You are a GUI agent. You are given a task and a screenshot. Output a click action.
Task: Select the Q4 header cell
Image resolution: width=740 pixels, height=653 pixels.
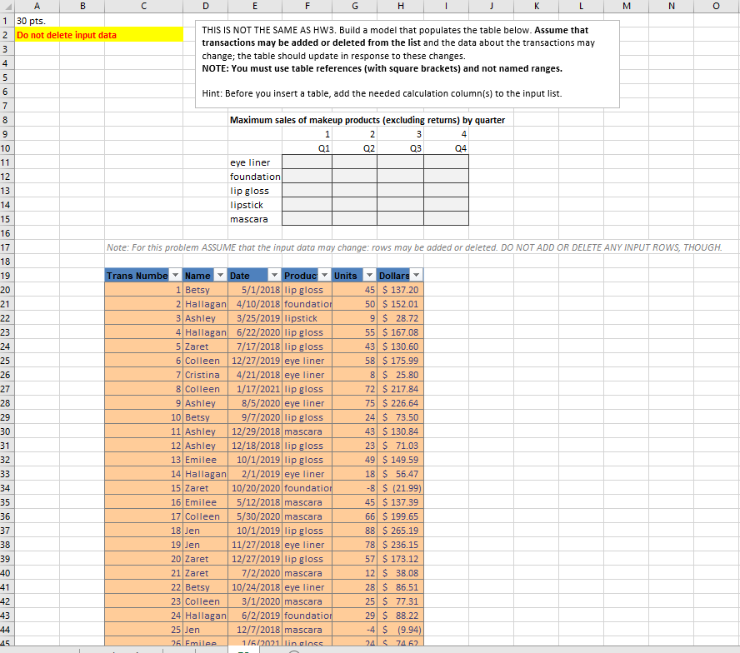click(x=447, y=148)
